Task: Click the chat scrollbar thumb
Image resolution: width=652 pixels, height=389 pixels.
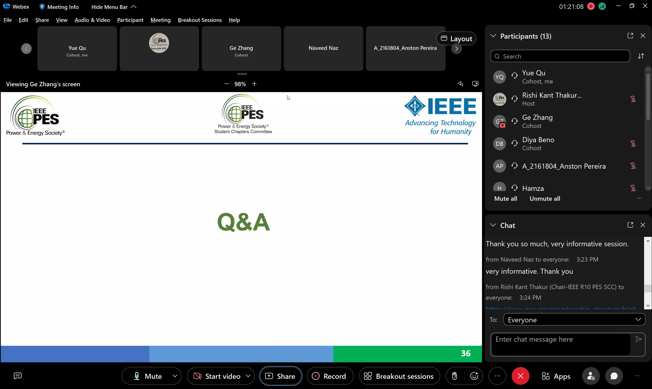Action: click(x=648, y=288)
